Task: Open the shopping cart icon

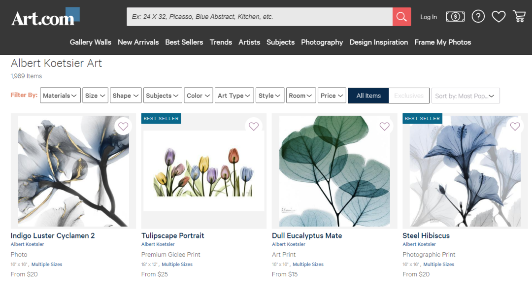Action: click(x=519, y=16)
